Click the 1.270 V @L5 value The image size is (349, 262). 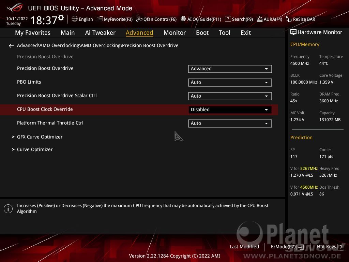point(302,175)
